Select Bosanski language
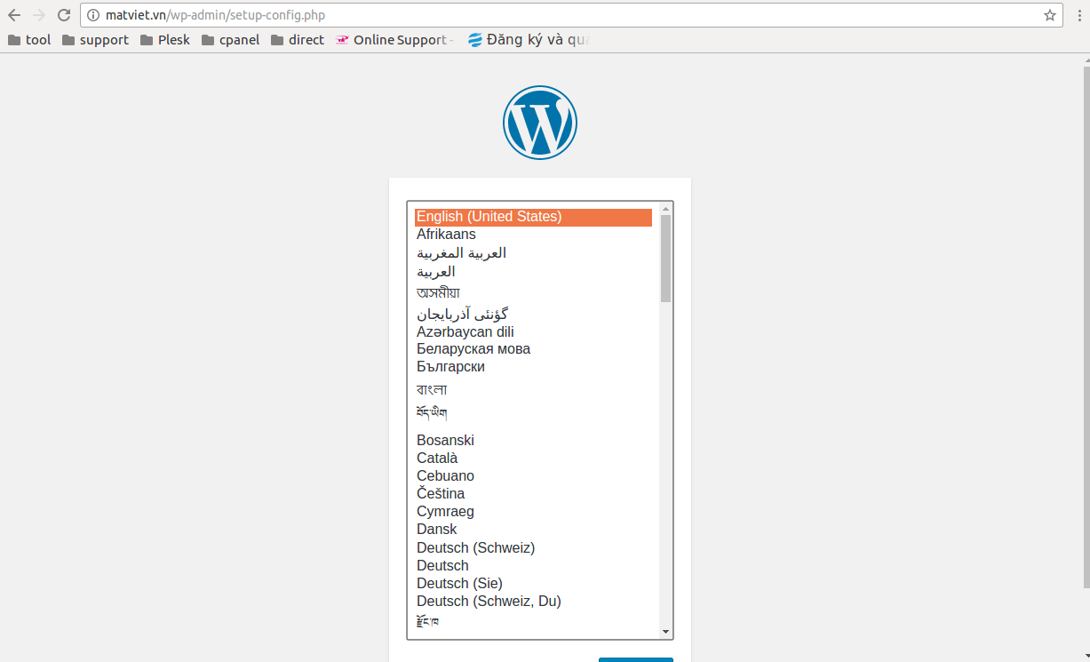This screenshot has height=662, width=1090. [533, 441]
